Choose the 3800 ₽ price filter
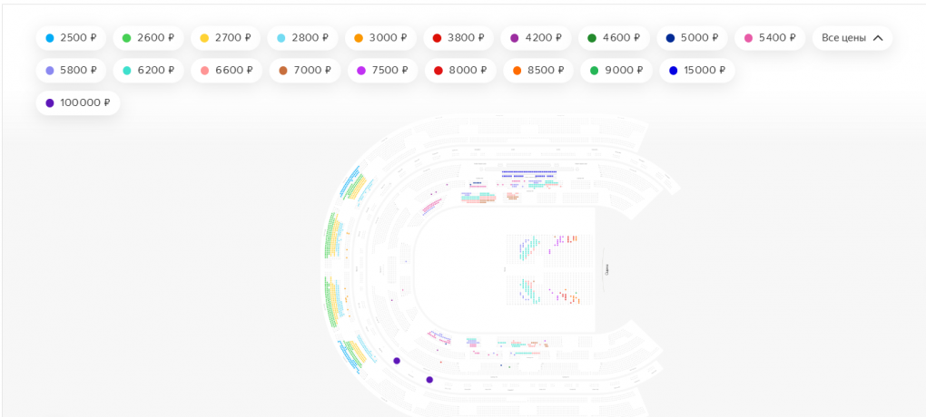This screenshot has height=417, width=926. click(x=458, y=38)
